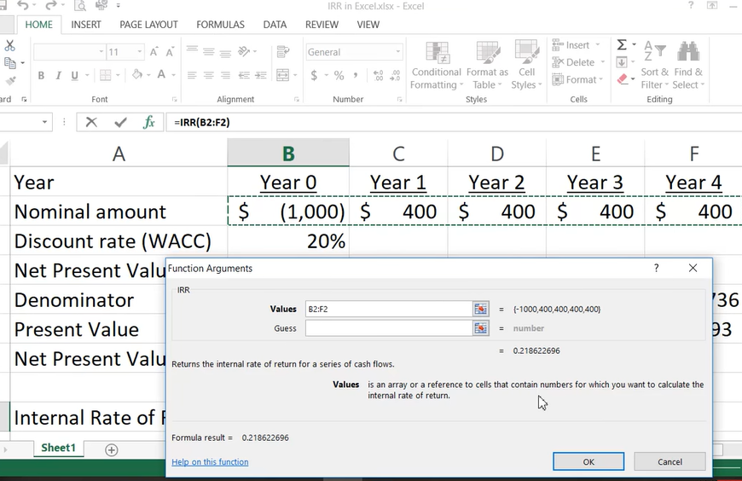
Task: Click Decrease Decimal icon
Action: pyautogui.click(x=395, y=75)
